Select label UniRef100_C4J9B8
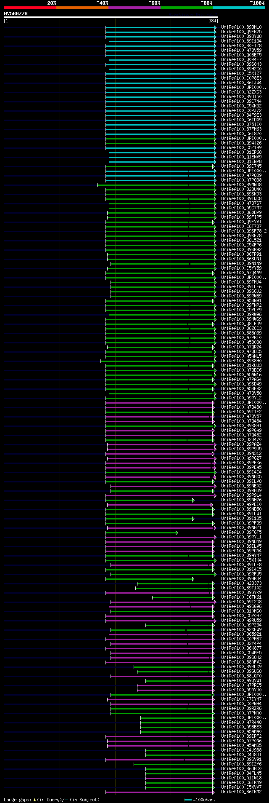This screenshot has height=803, width=269. coord(241,750)
